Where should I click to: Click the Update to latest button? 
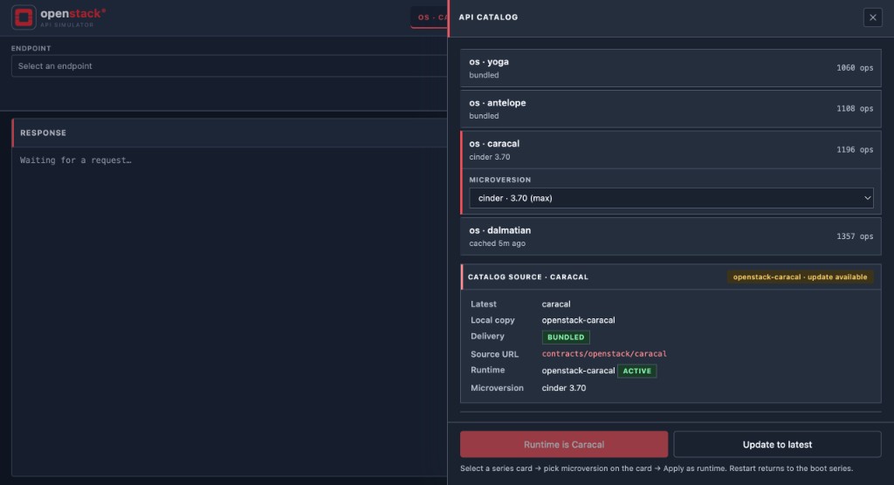(x=777, y=445)
